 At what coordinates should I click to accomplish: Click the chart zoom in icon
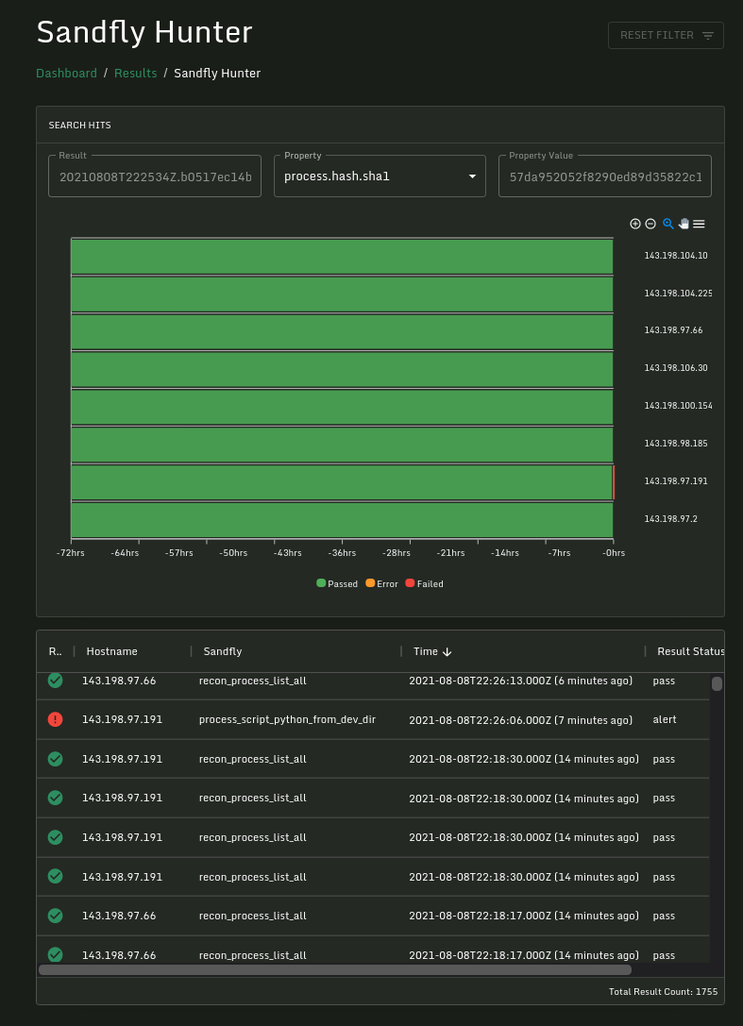coord(635,224)
